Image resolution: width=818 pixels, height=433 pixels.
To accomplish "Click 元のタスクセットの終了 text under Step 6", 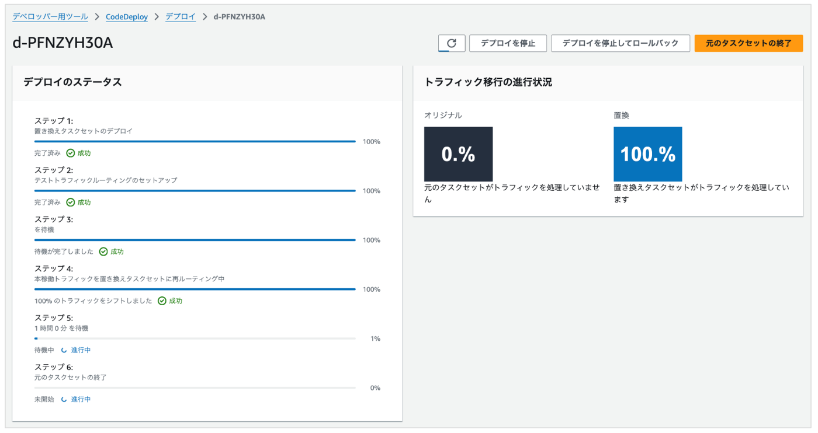I will coord(71,378).
